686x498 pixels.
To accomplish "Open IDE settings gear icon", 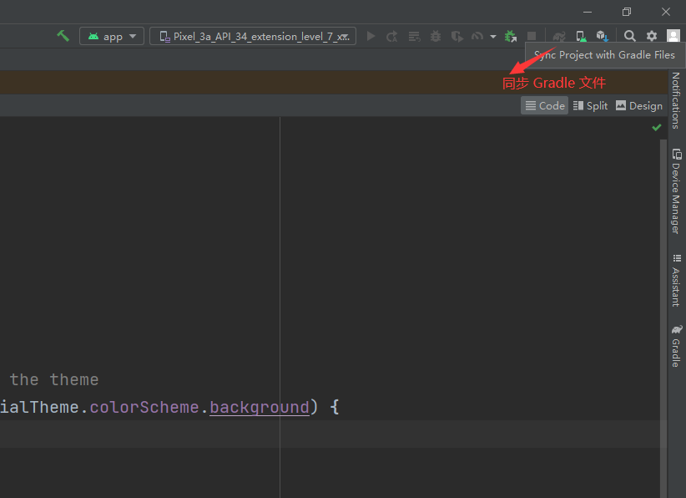I will 652,36.
